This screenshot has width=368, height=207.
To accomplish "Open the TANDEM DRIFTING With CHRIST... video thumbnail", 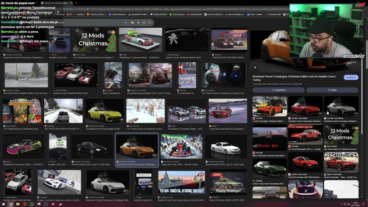I will [x=229, y=40].
